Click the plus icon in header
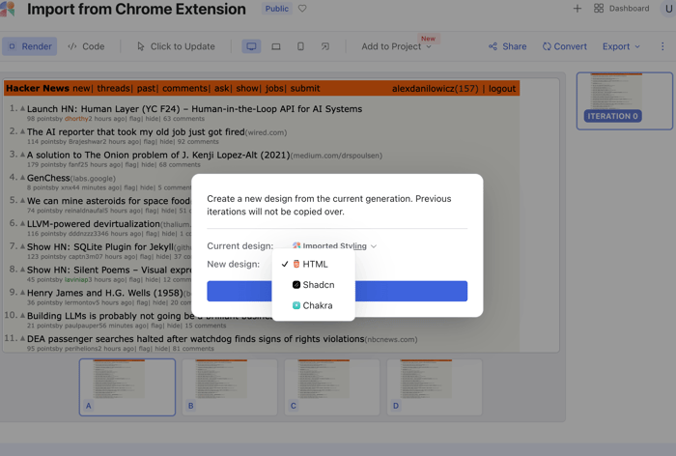Screen dimensions: 676x456 click(x=577, y=8)
